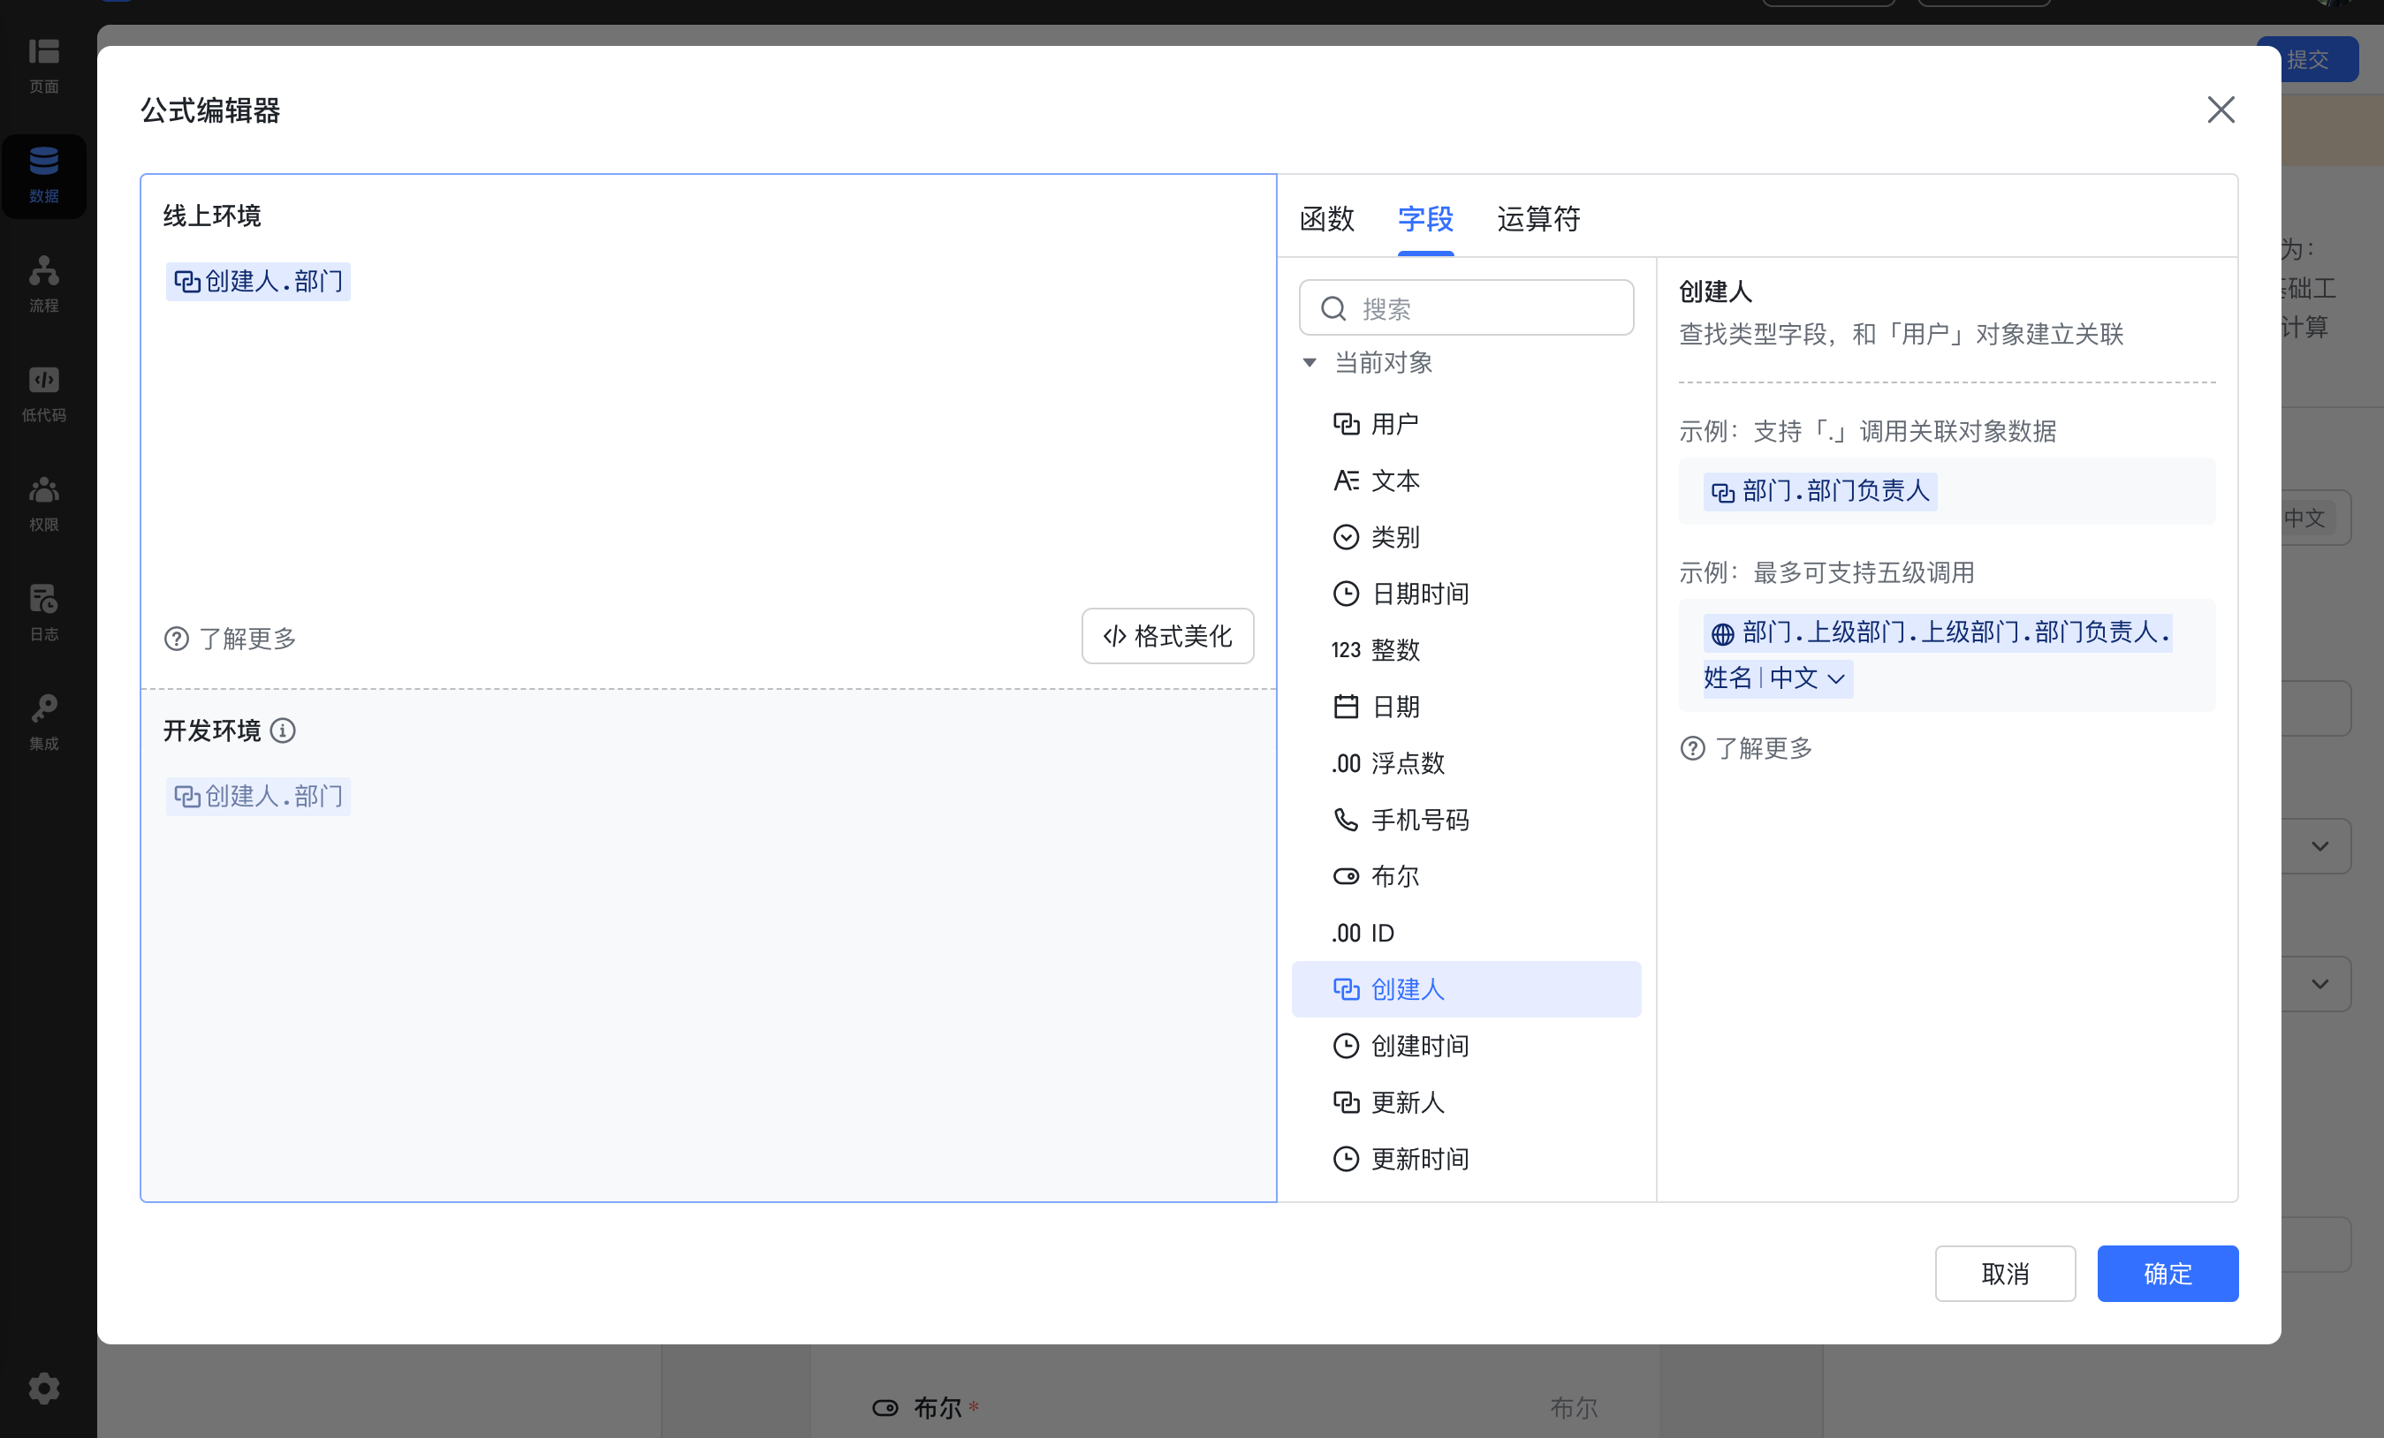
Task: Open the 数据 section in the sidebar
Action: [43, 175]
